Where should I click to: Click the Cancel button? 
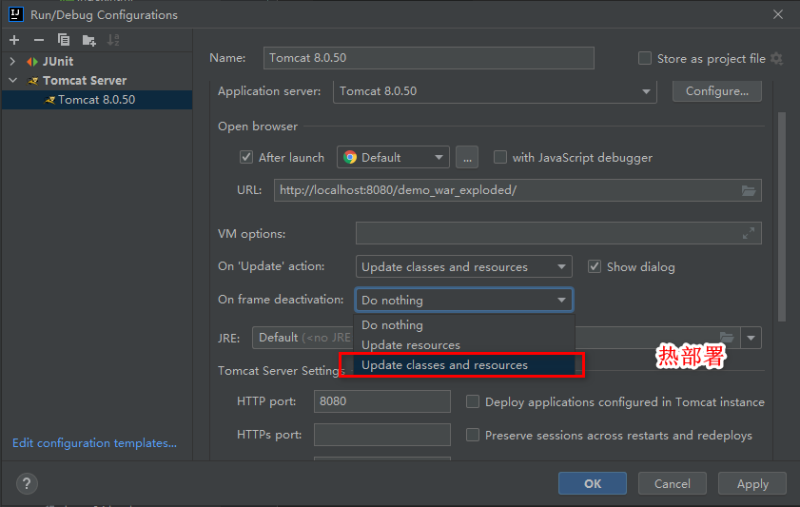(x=673, y=483)
